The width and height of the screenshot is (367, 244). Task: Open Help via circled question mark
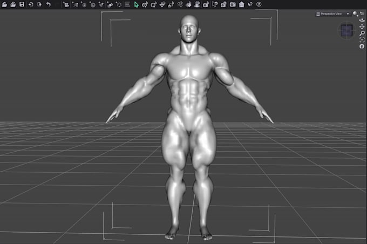click(259, 4)
